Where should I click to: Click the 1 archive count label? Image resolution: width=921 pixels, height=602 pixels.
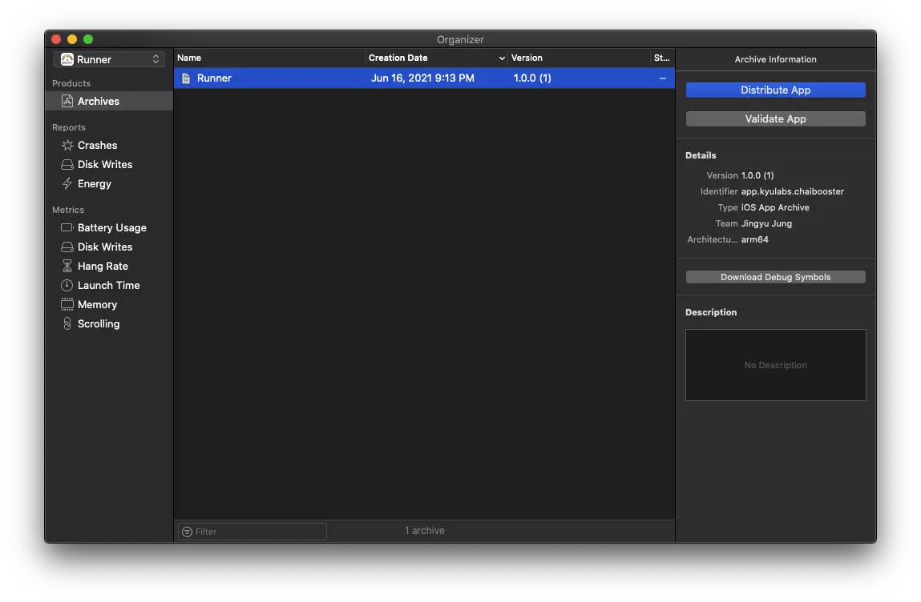(x=424, y=531)
